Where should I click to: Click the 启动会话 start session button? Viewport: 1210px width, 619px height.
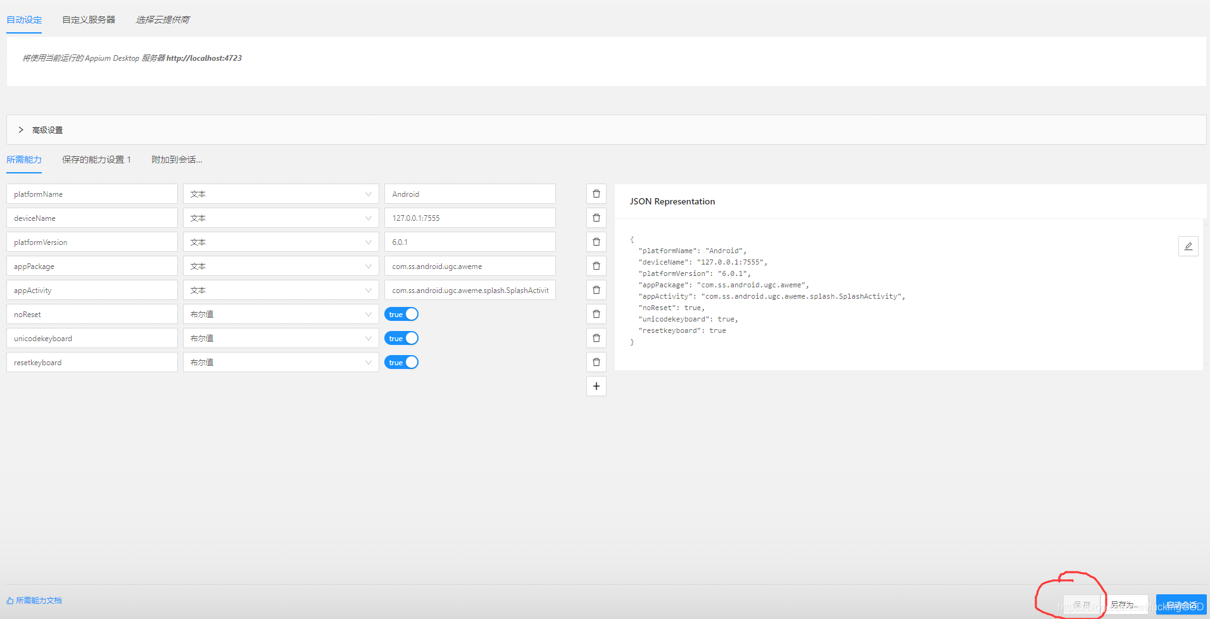[1182, 604]
